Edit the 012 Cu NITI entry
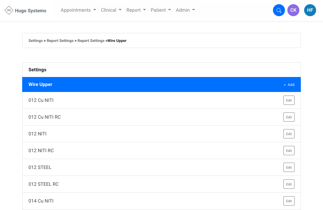 [x=289, y=100]
